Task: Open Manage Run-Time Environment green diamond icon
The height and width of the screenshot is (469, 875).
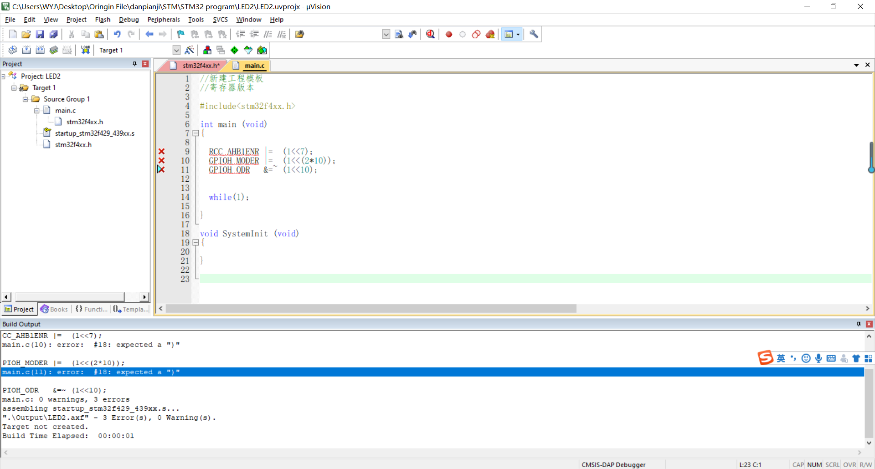Action: click(x=234, y=50)
